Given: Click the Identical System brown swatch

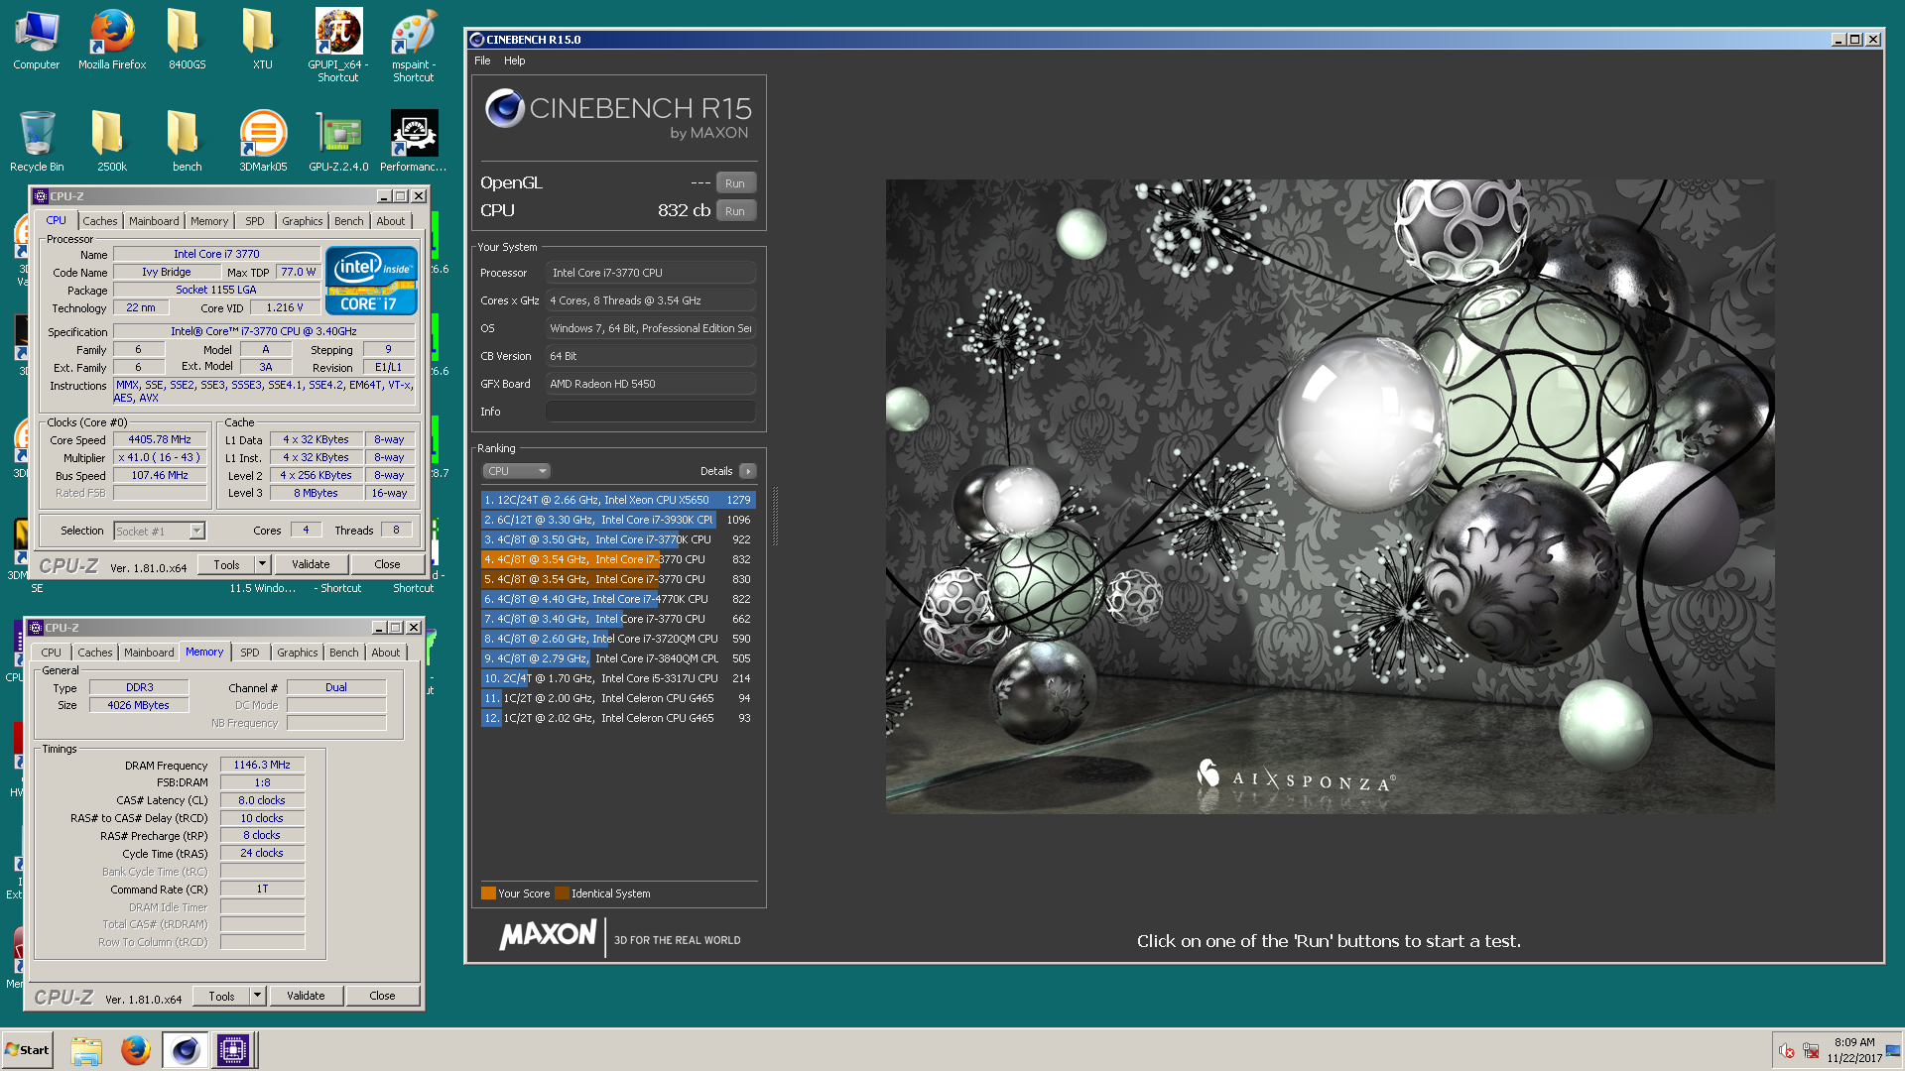Looking at the screenshot, I should click(563, 893).
